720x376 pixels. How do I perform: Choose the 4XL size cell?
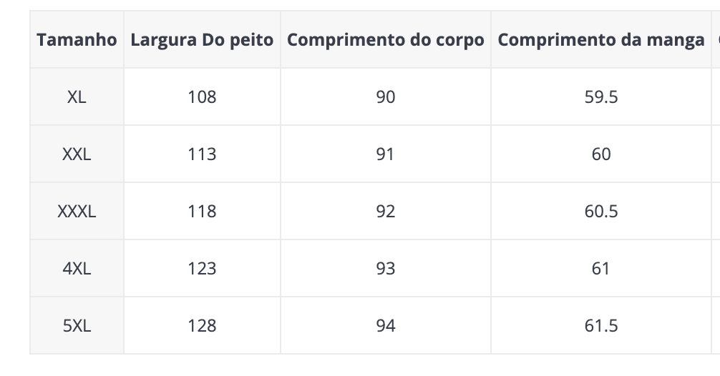coord(77,268)
